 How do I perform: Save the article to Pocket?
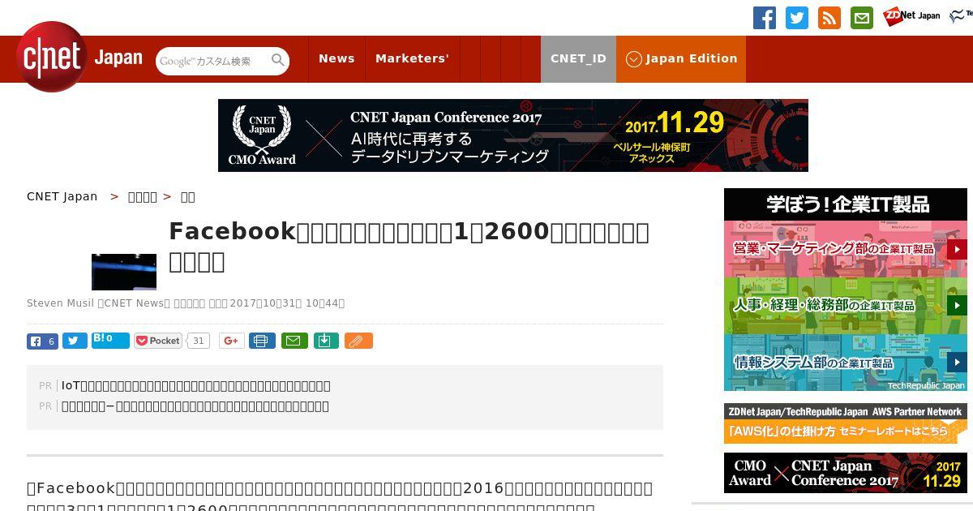click(158, 341)
